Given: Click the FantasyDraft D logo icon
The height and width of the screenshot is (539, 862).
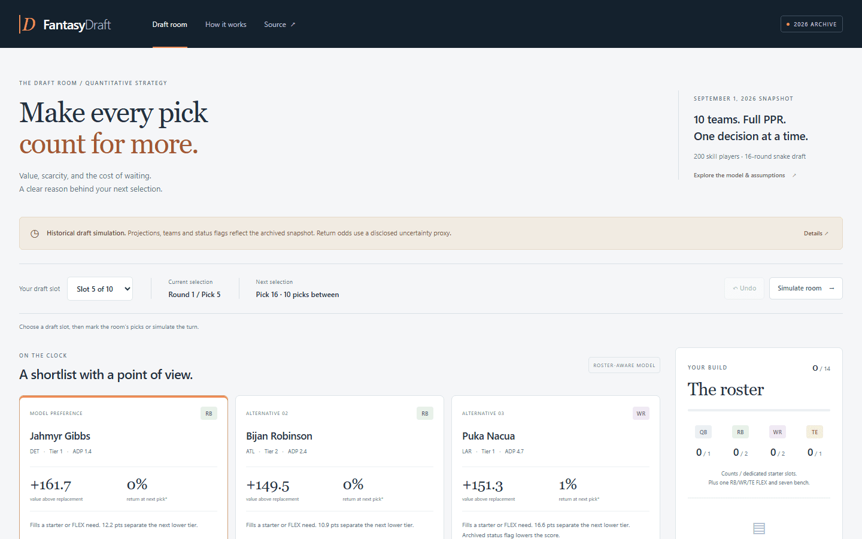Looking at the screenshot, I should [x=28, y=25].
